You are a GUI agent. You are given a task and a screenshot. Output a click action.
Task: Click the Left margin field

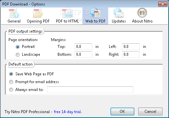click(x=131, y=47)
